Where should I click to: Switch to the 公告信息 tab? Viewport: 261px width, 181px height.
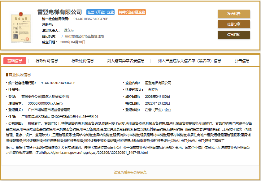tap(242, 61)
